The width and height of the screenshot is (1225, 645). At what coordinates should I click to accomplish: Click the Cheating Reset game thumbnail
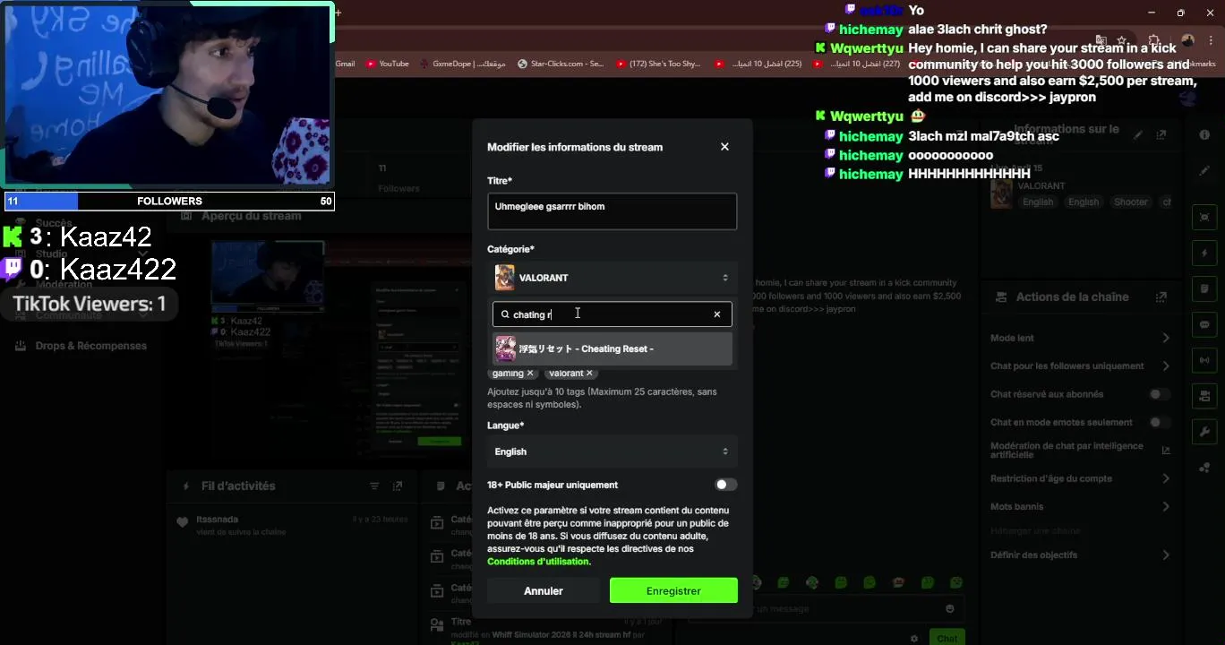point(506,348)
